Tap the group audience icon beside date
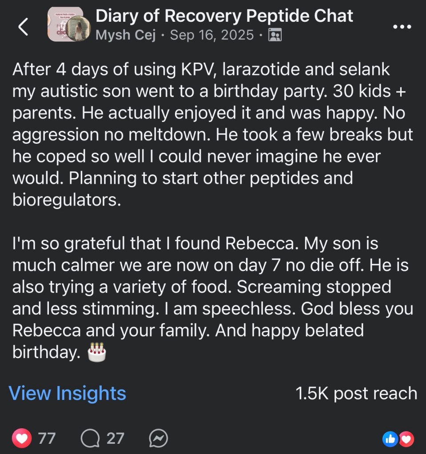Screen dimensions: 426x454 point(275,35)
